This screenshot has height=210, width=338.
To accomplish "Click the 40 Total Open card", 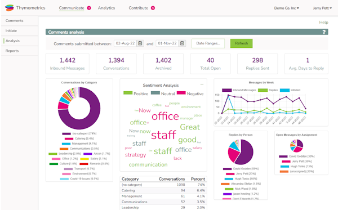I will point(210,64).
